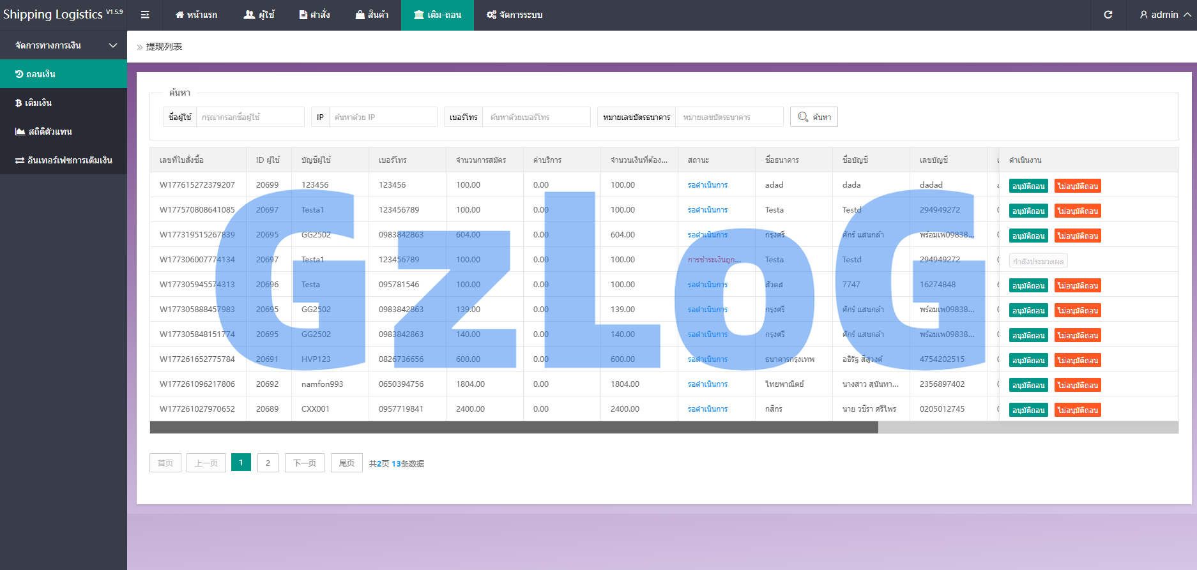The width and height of the screenshot is (1197, 570).
Task: Open the users menu with people icon
Action: coord(259,15)
